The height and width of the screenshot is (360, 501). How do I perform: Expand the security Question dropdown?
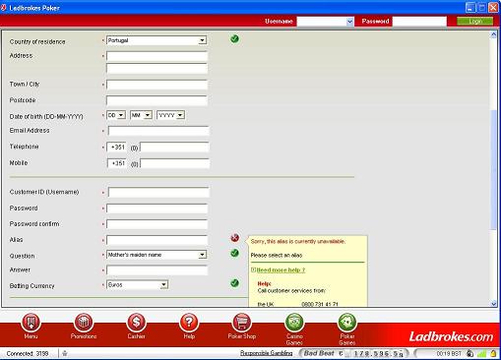(157, 255)
